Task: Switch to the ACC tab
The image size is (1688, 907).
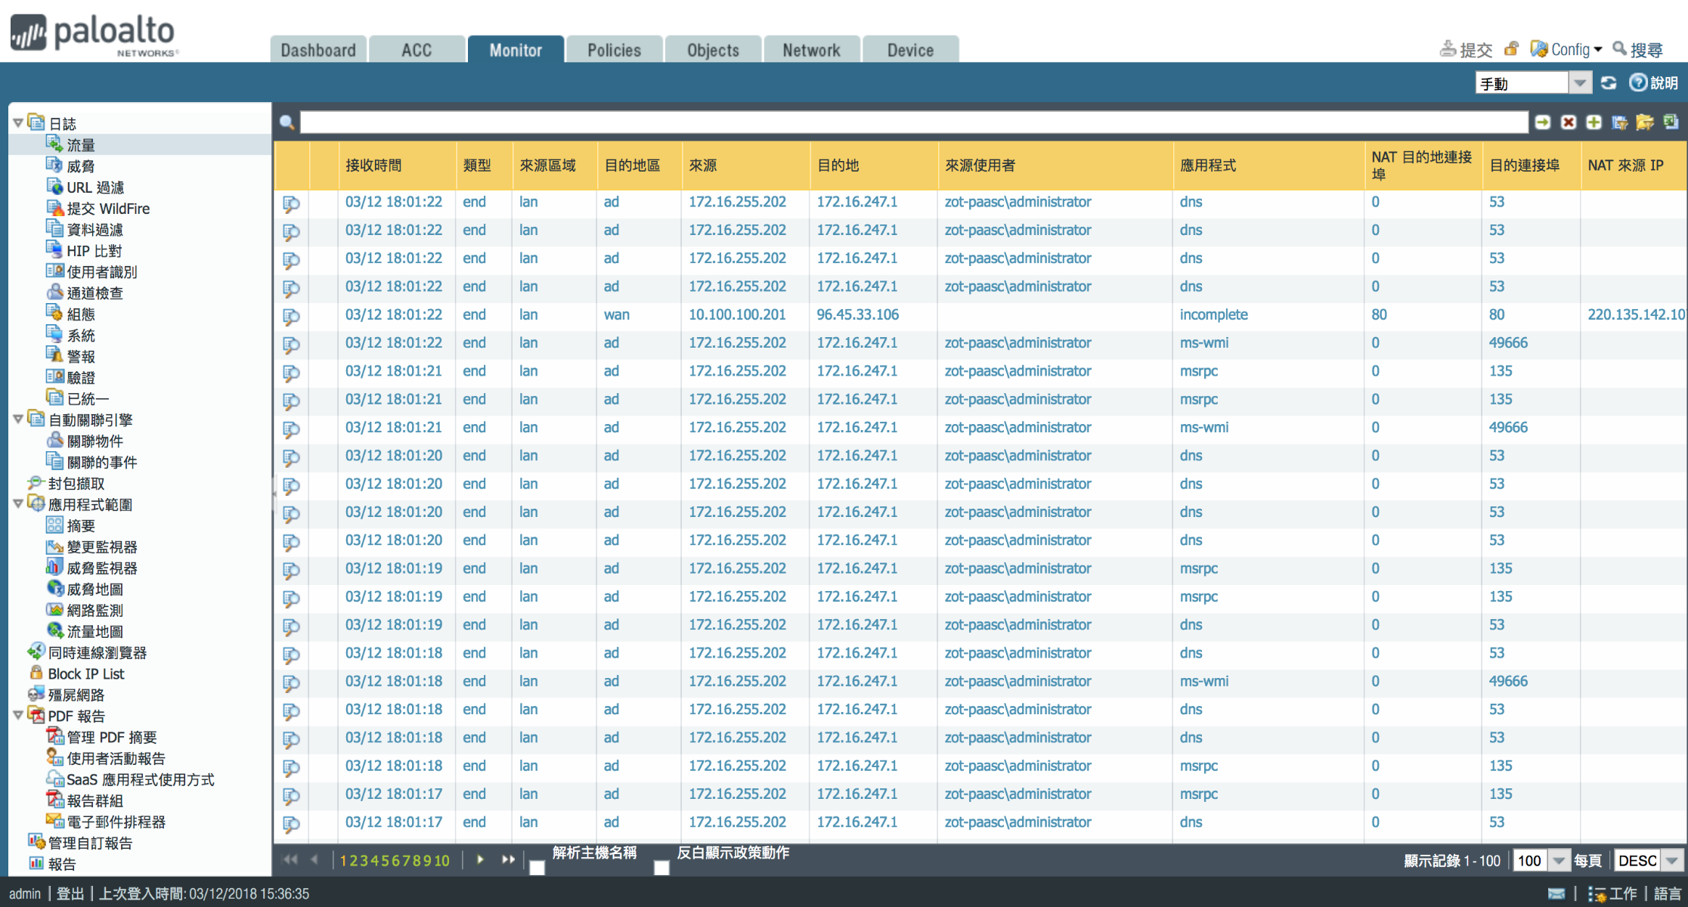Action: pyautogui.click(x=417, y=50)
